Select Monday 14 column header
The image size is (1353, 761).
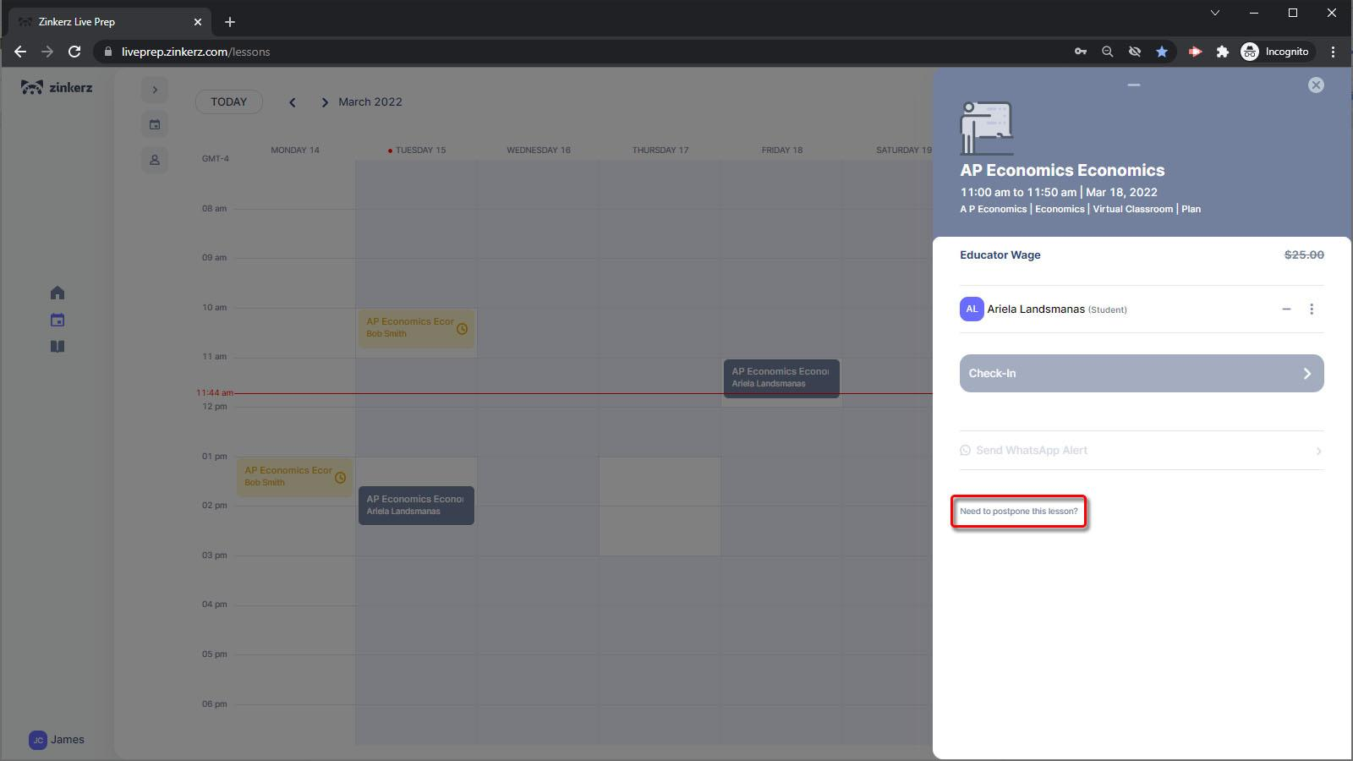click(x=295, y=151)
